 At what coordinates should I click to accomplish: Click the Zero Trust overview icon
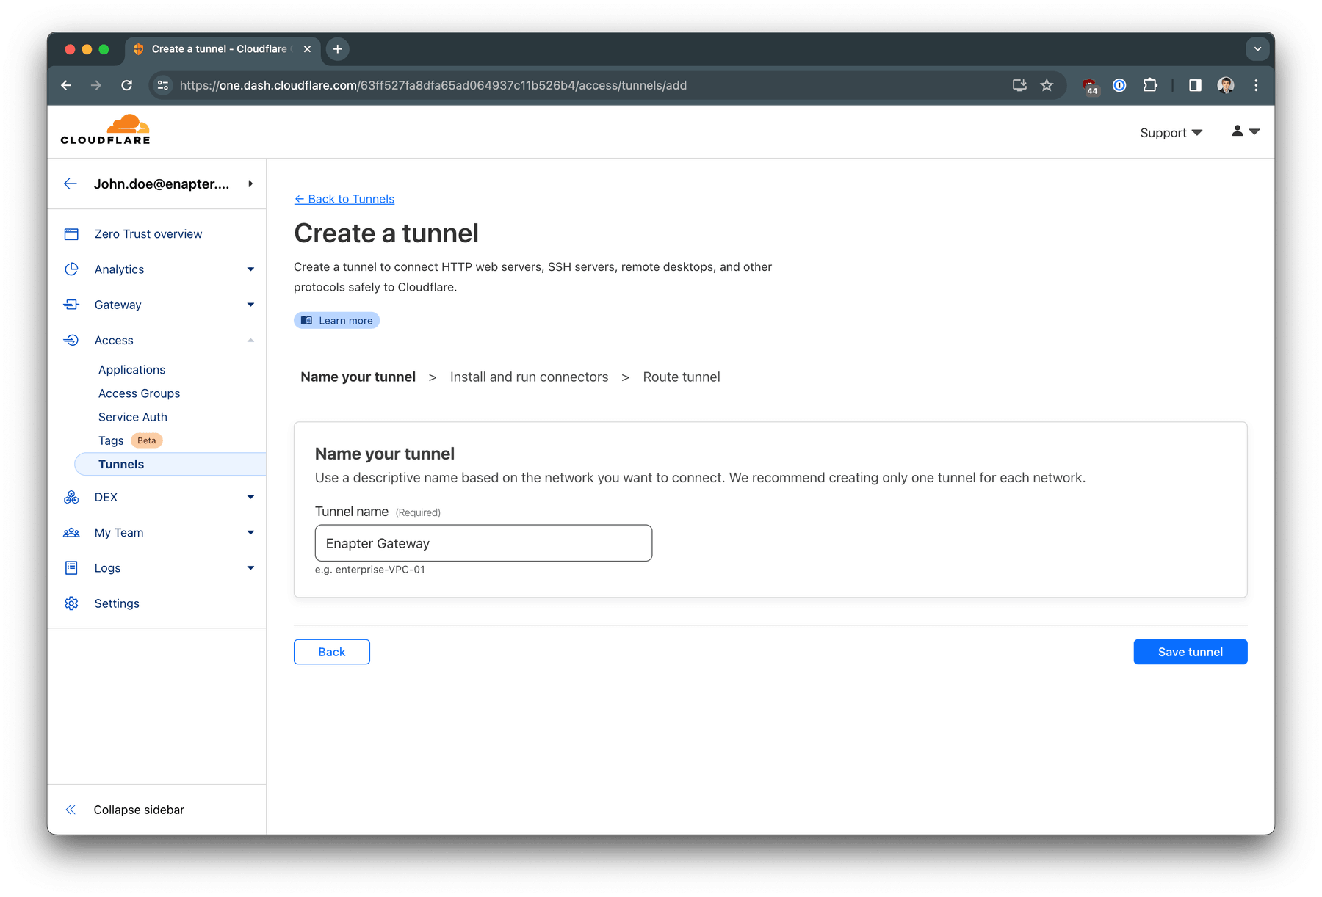pos(71,234)
